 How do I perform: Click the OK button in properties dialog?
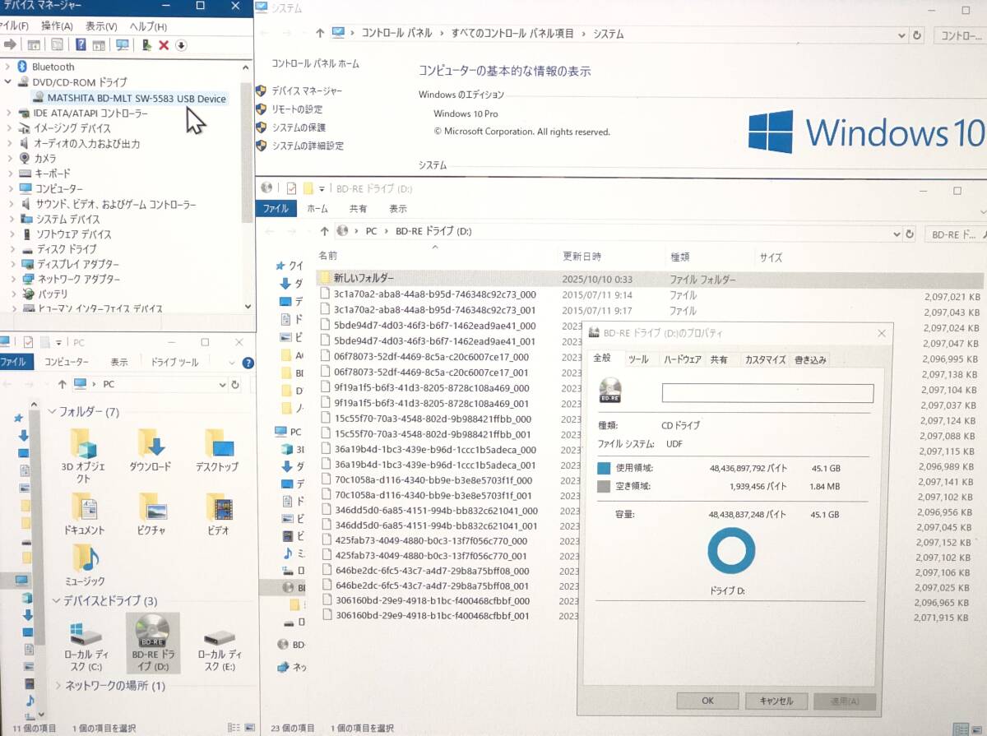(x=707, y=701)
